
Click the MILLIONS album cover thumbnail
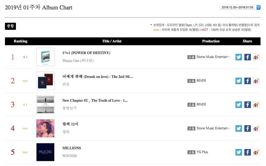tap(45, 152)
